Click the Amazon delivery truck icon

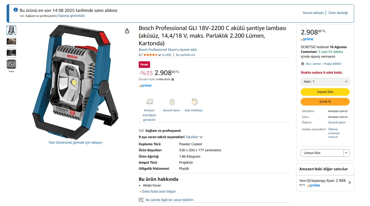click(x=150, y=102)
